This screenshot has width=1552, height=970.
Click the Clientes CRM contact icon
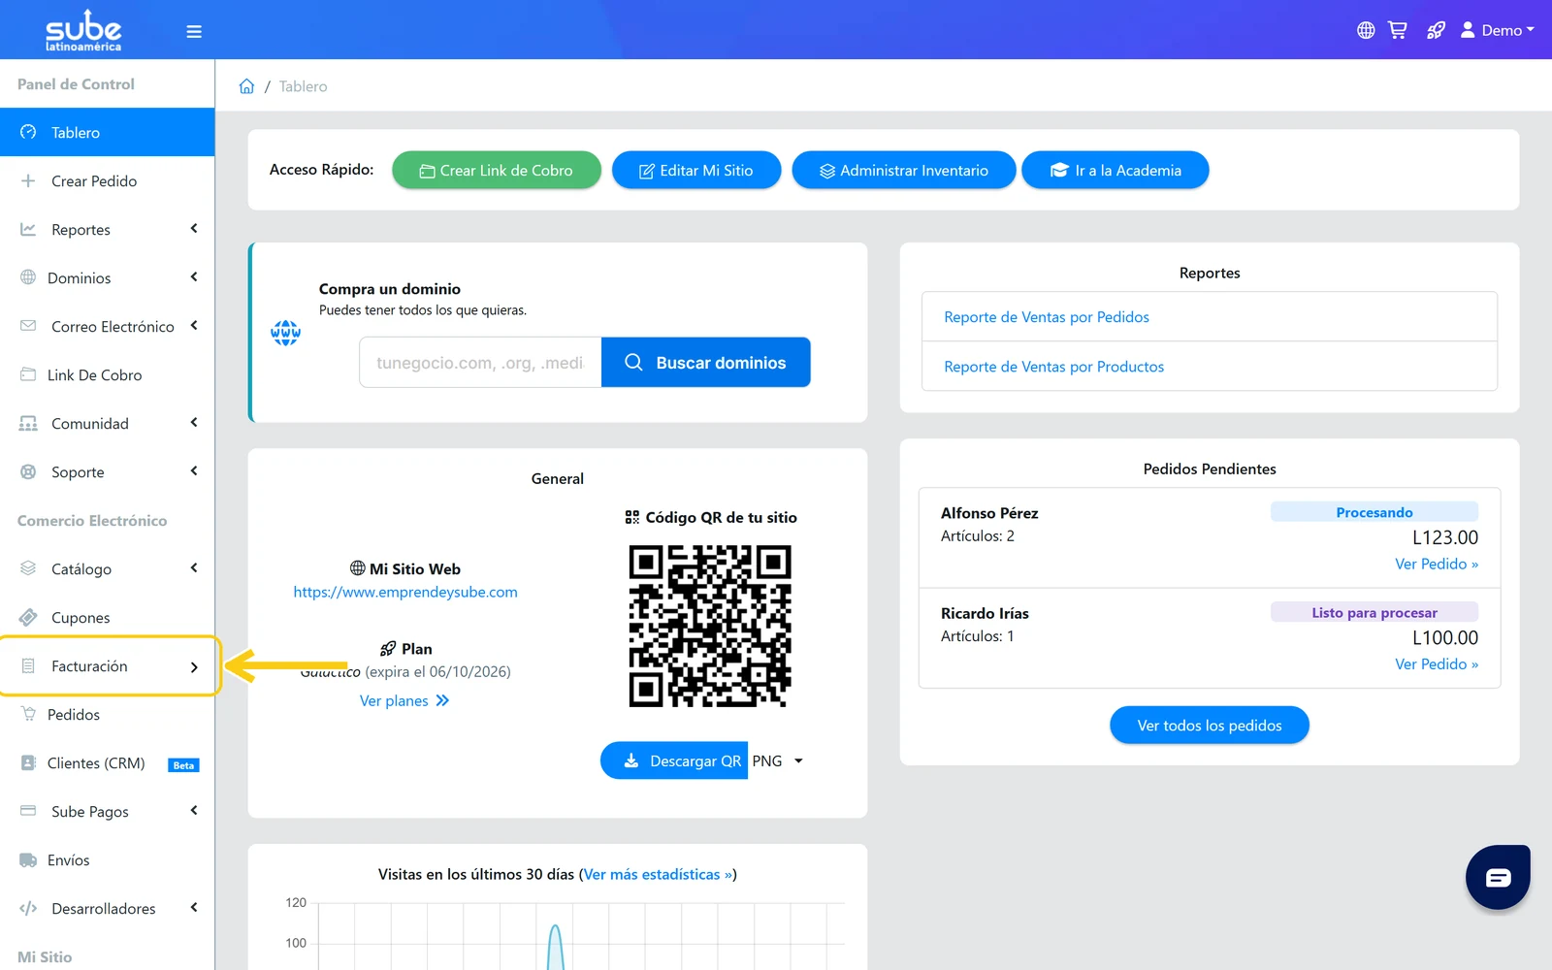pos(28,762)
